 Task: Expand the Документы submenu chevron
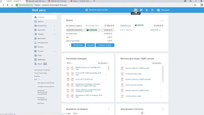click(55, 26)
